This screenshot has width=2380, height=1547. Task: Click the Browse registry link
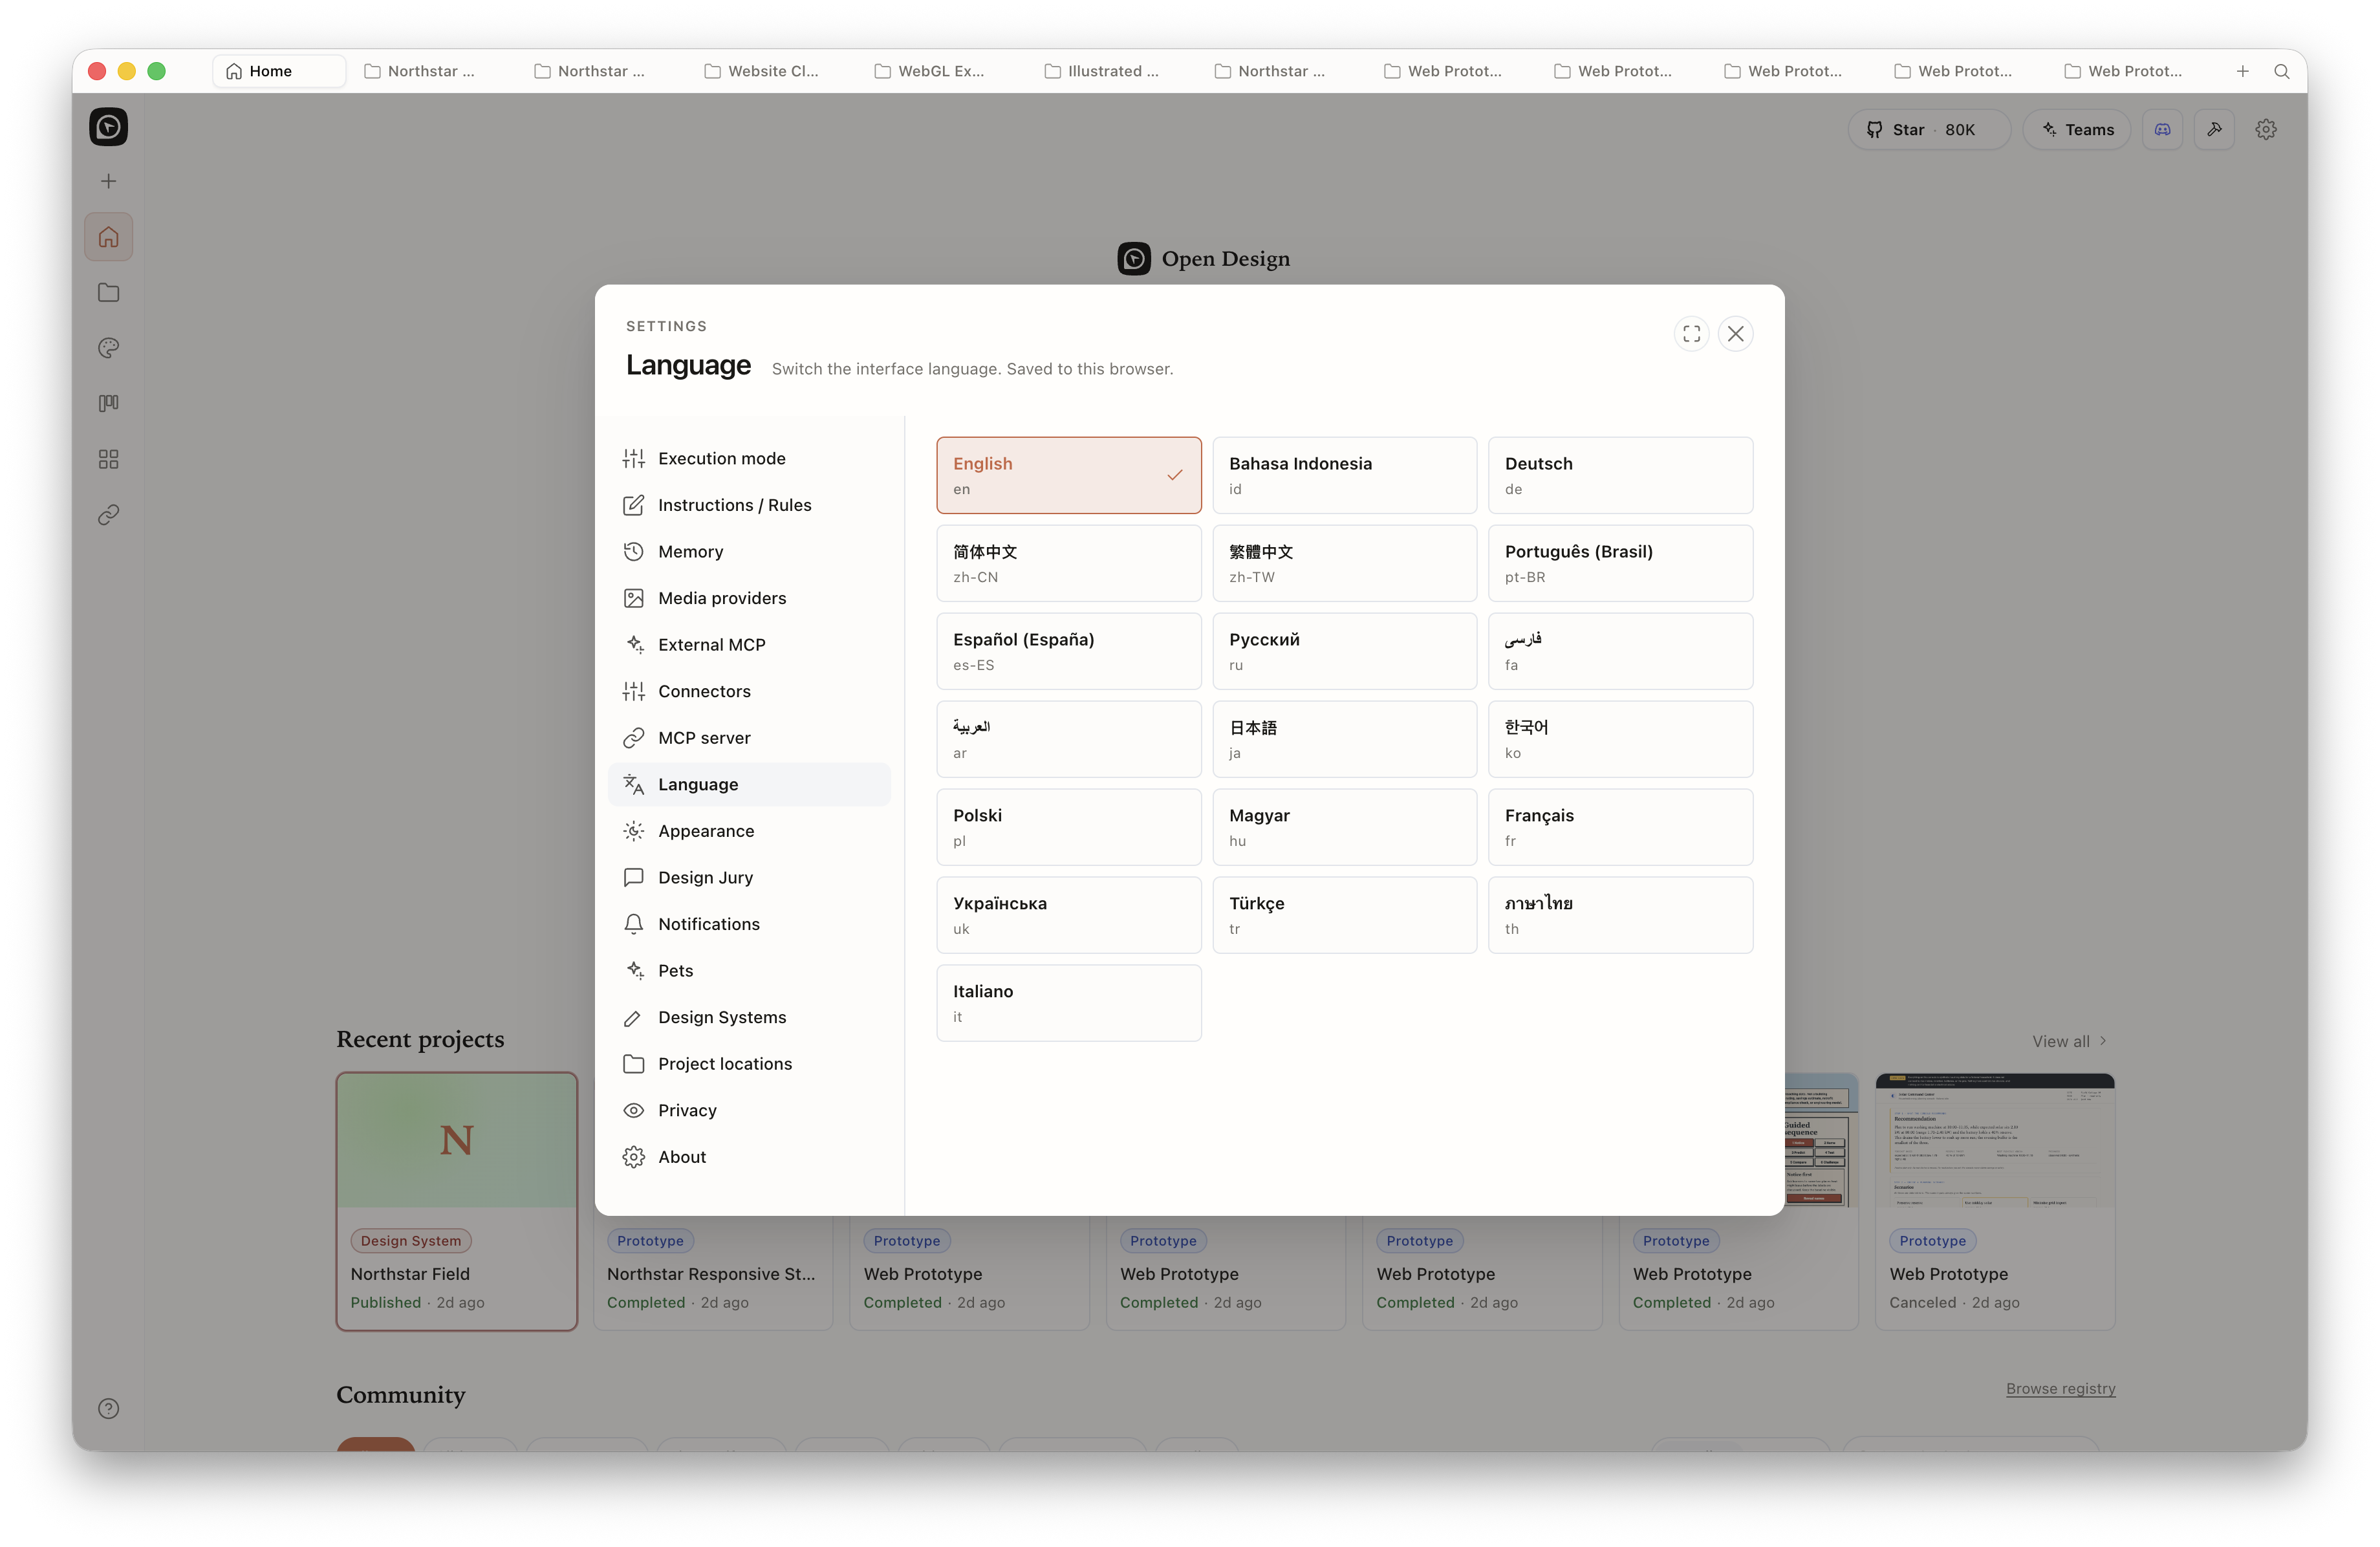coord(2060,1388)
